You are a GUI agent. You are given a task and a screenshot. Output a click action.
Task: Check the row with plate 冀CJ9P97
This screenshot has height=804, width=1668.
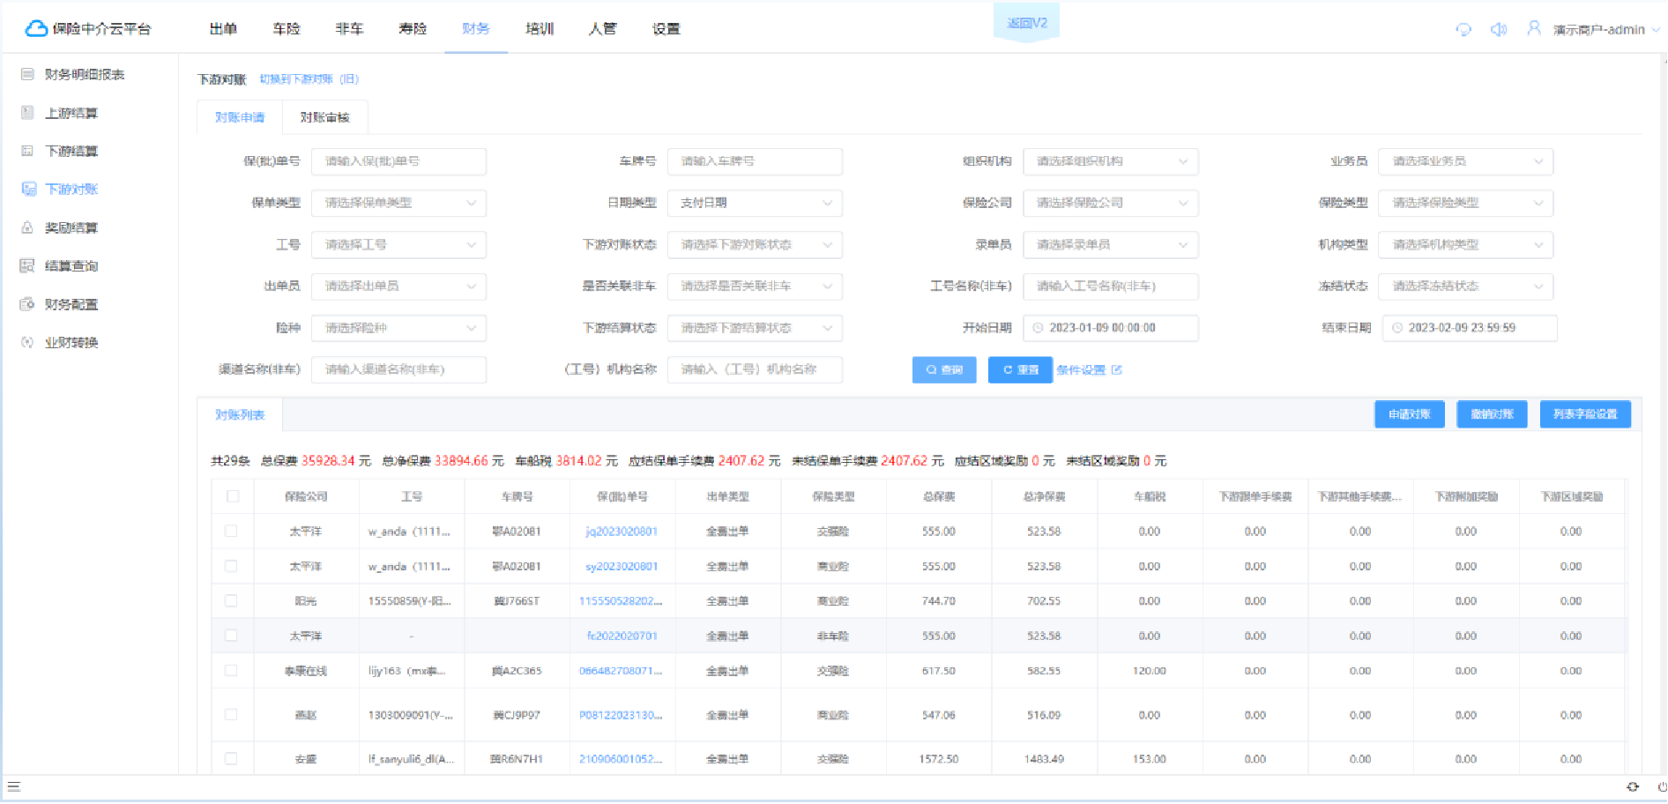pos(231,715)
